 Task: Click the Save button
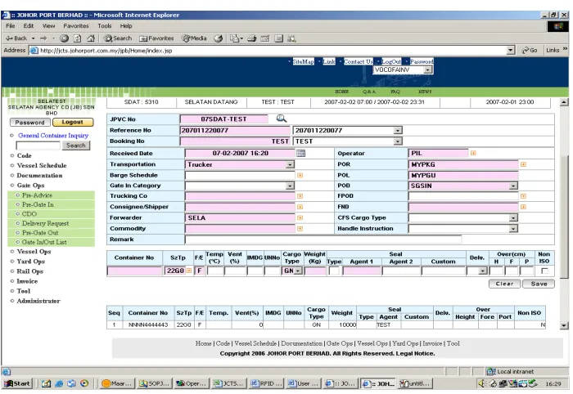click(539, 284)
